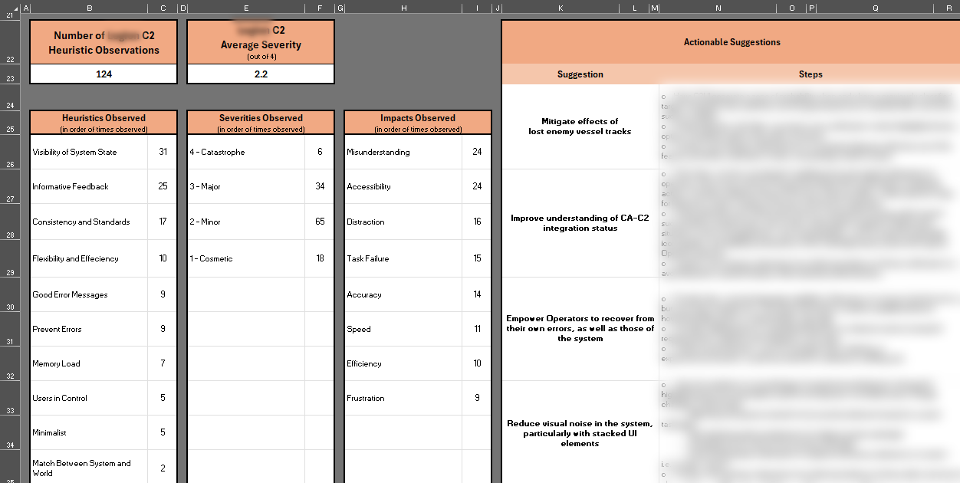
Task: Select column B header
Action: pyautogui.click(x=90, y=8)
